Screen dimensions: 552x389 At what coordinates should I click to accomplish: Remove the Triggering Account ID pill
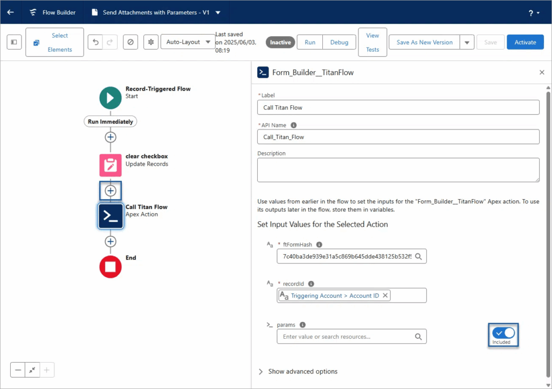385,296
